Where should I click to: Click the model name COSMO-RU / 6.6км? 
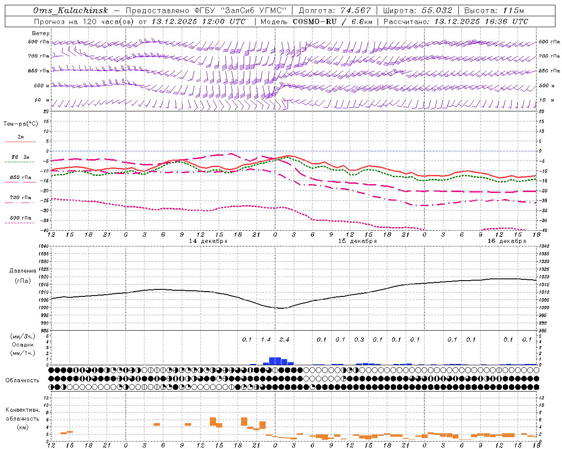(332, 21)
